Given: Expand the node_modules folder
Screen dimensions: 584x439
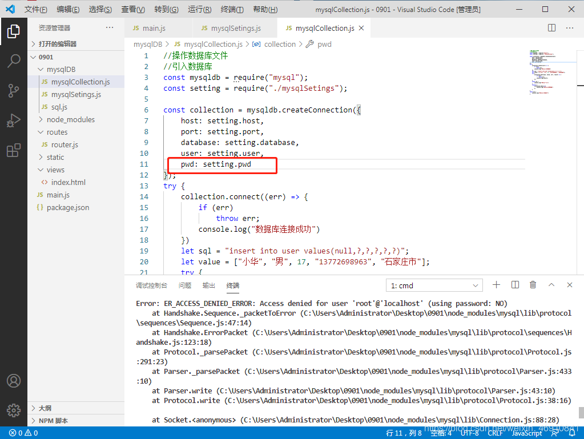Looking at the screenshot, I should tap(71, 119).
